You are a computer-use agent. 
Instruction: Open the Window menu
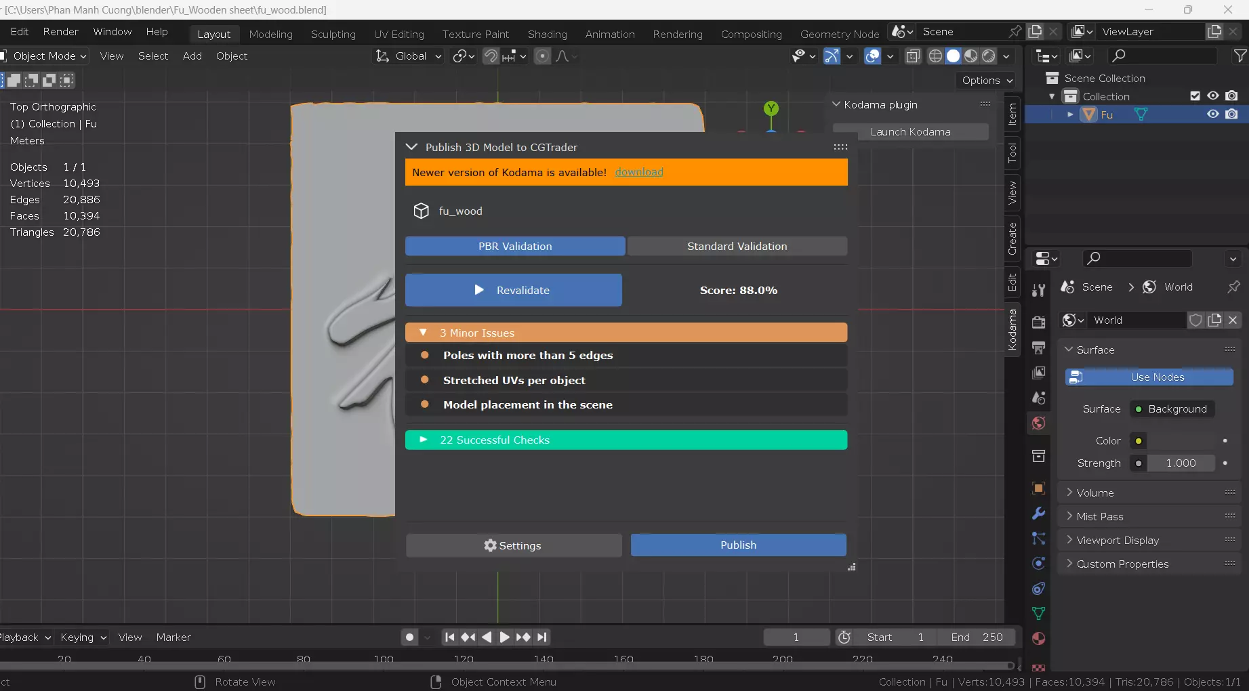coord(112,32)
